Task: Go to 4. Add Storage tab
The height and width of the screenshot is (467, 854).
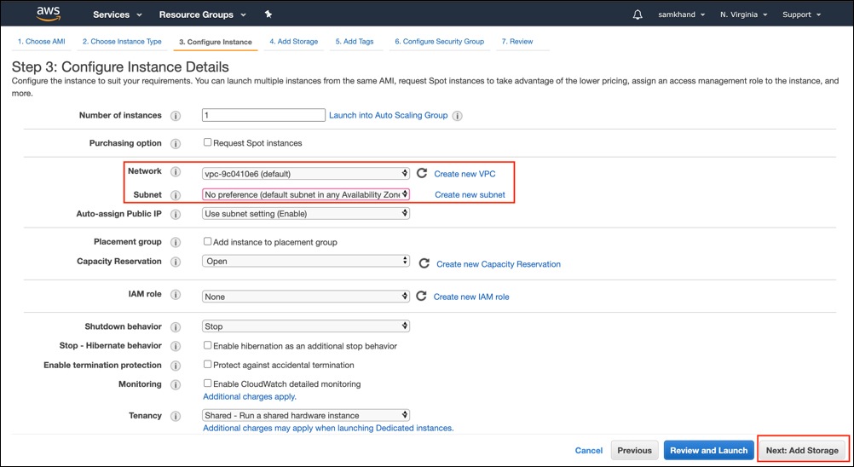Action: (294, 41)
